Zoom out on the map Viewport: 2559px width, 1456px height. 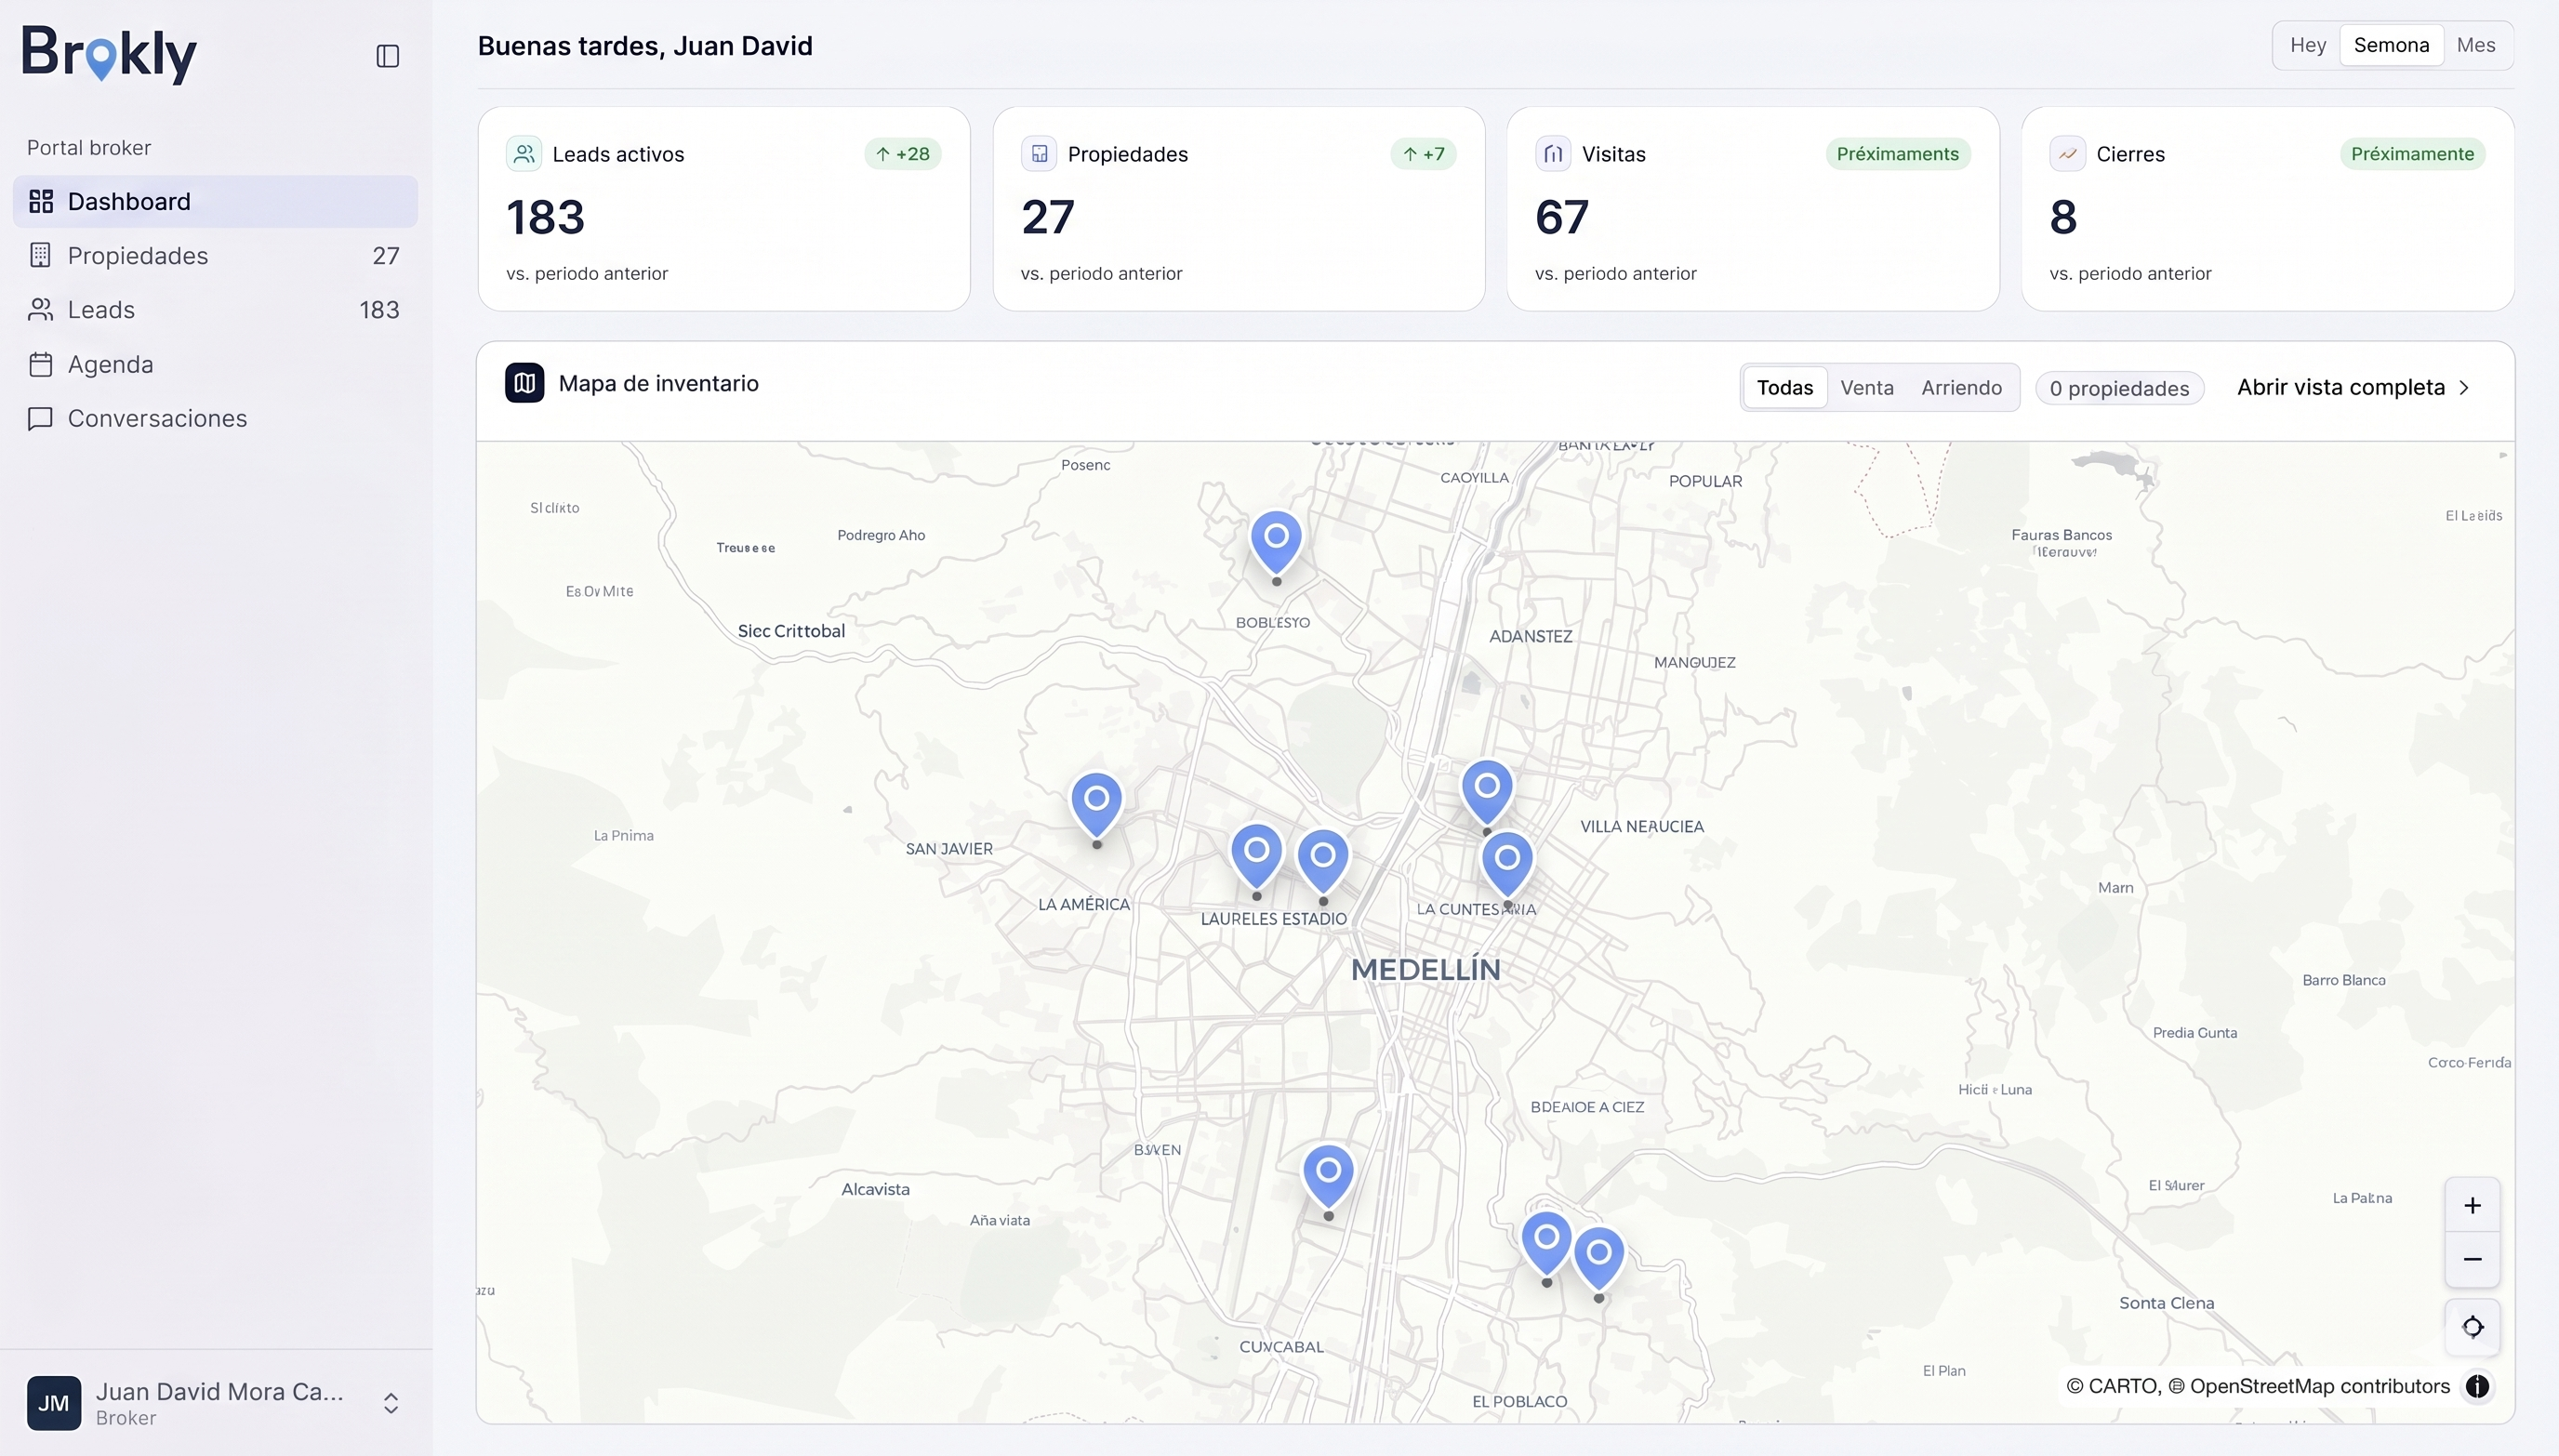2472,1259
